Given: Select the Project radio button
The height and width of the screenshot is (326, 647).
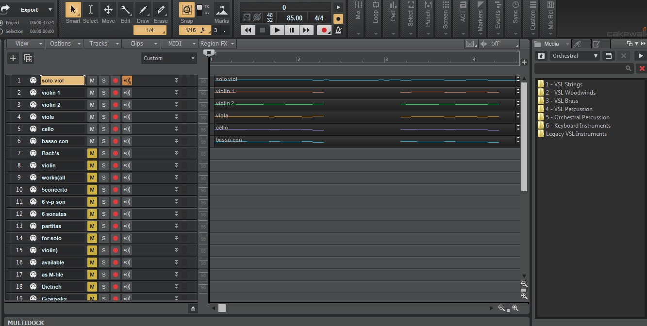Looking at the screenshot, I should [1, 23].
